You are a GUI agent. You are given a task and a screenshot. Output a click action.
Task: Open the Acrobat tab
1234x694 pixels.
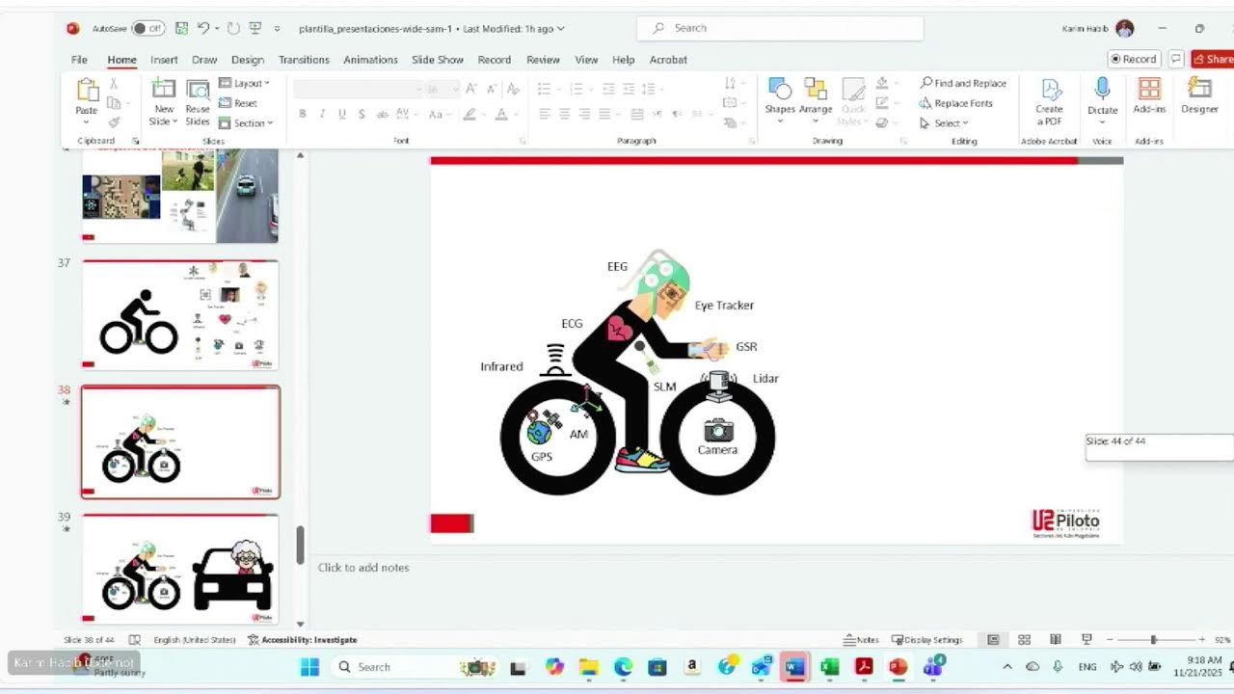coord(668,60)
